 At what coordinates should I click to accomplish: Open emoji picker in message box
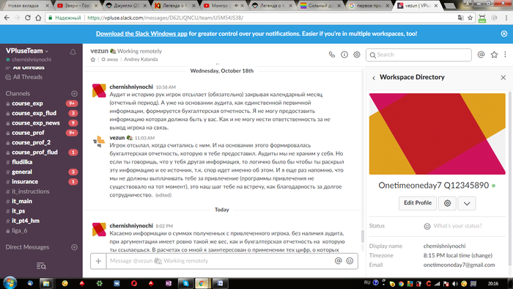(x=350, y=260)
